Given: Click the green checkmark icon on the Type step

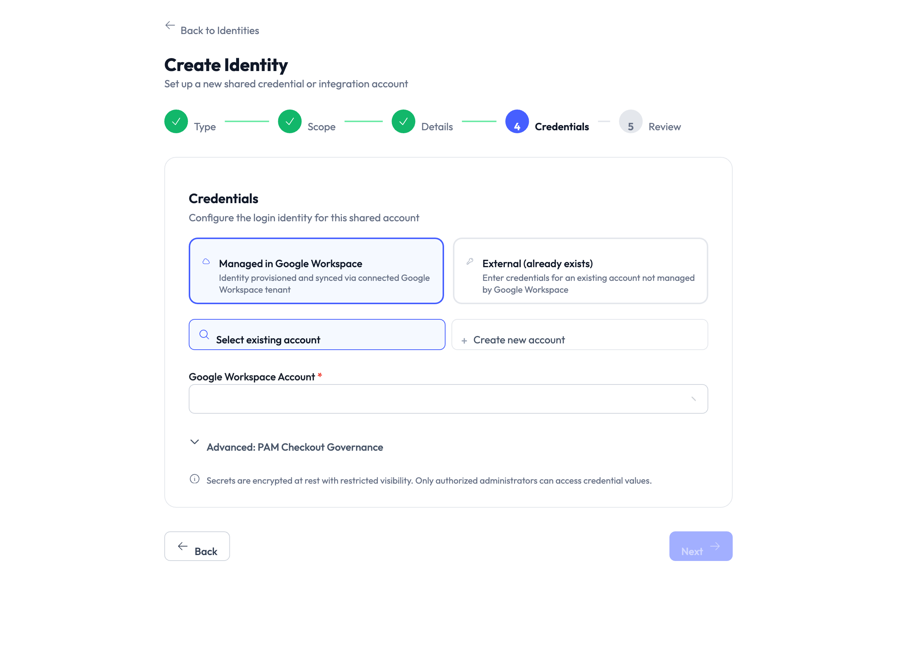Looking at the screenshot, I should (176, 121).
